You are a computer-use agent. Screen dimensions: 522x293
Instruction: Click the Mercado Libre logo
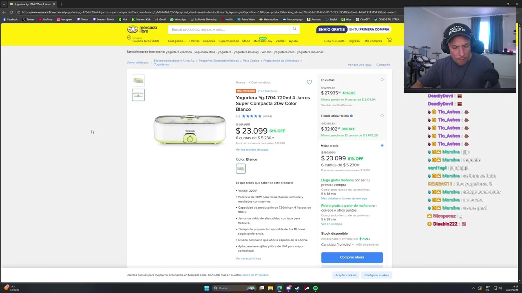tap(142, 29)
